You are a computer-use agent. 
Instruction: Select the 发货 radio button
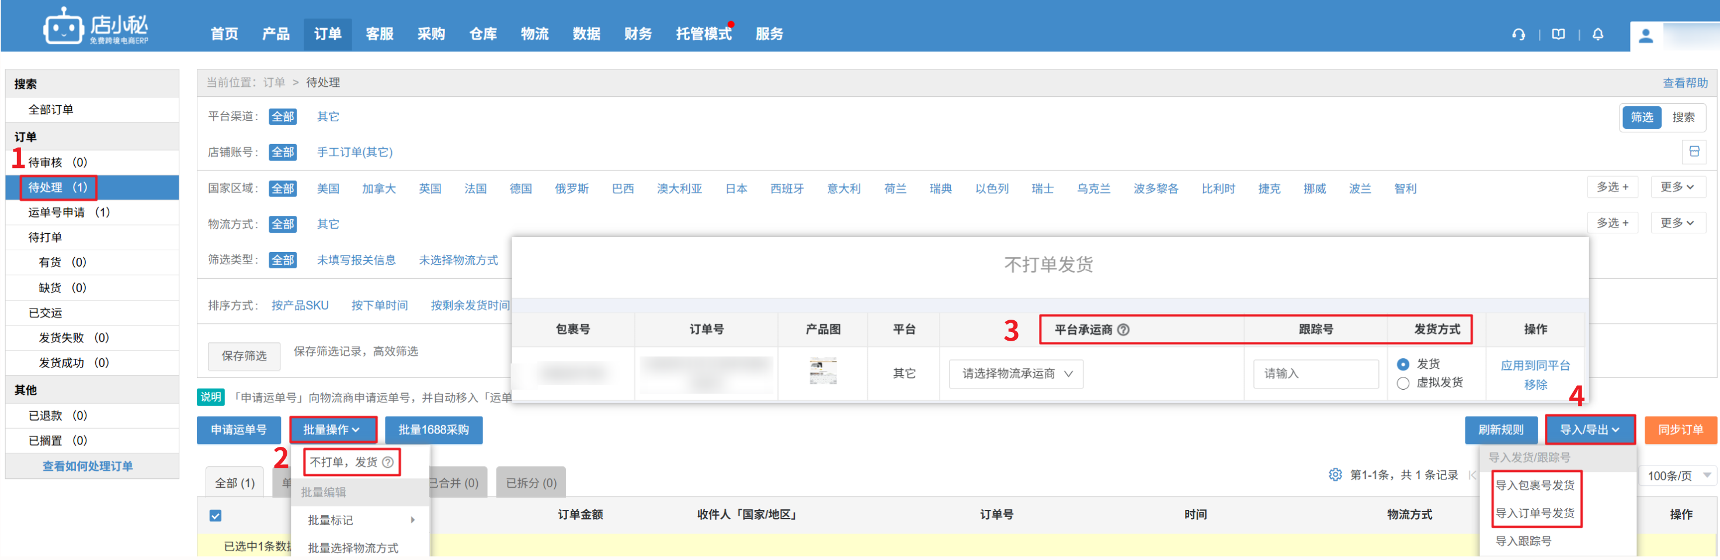click(1403, 364)
